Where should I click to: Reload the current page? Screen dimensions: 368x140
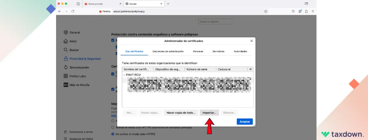point(73,11)
